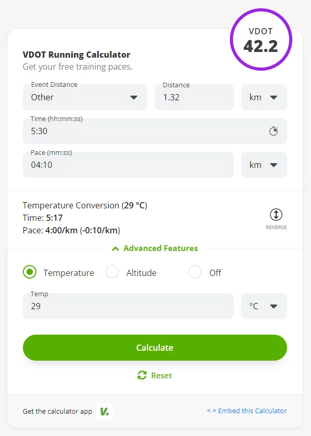Image resolution: width=311 pixels, height=436 pixels.
Task: Click the Temp input field
Action: [x=128, y=306]
